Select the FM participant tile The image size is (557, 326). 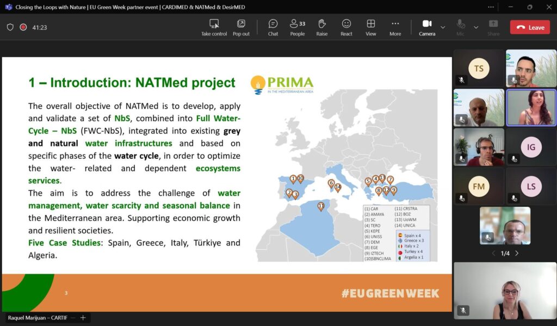coord(479,186)
